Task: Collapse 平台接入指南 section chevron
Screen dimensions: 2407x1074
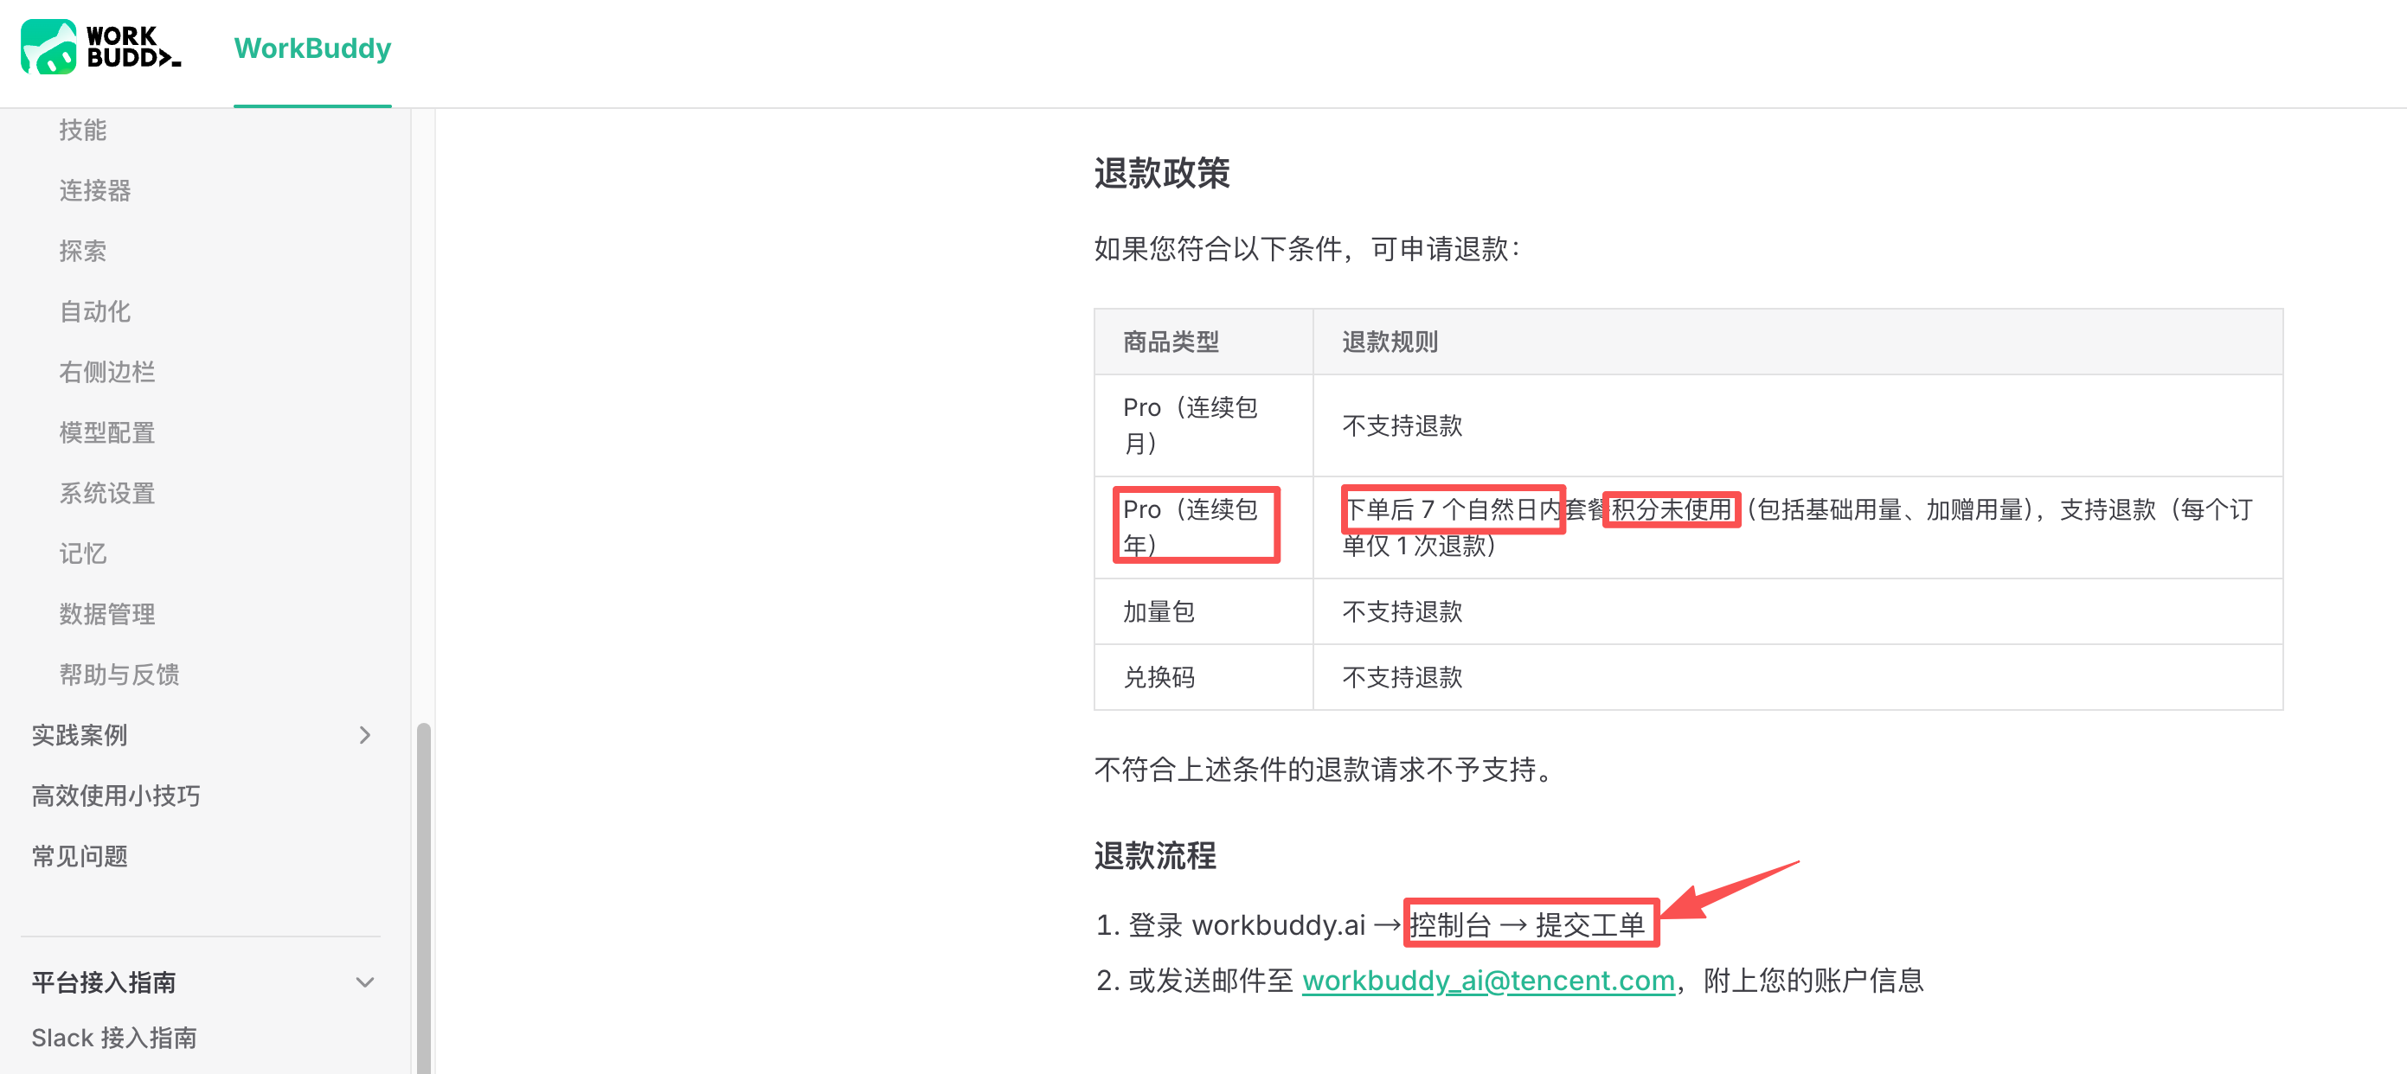Action: pos(365,982)
